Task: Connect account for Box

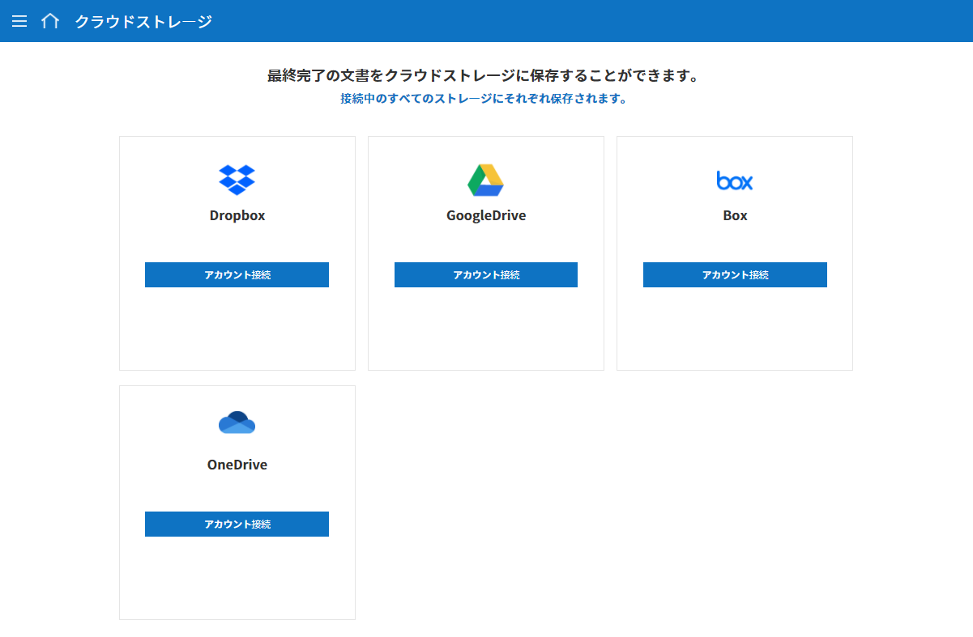Action: (735, 274)
